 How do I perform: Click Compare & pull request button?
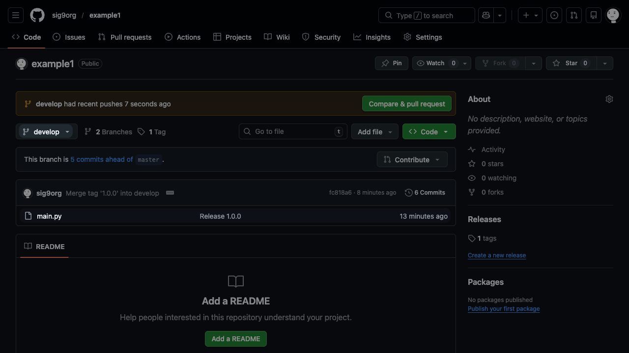[407, 103]
